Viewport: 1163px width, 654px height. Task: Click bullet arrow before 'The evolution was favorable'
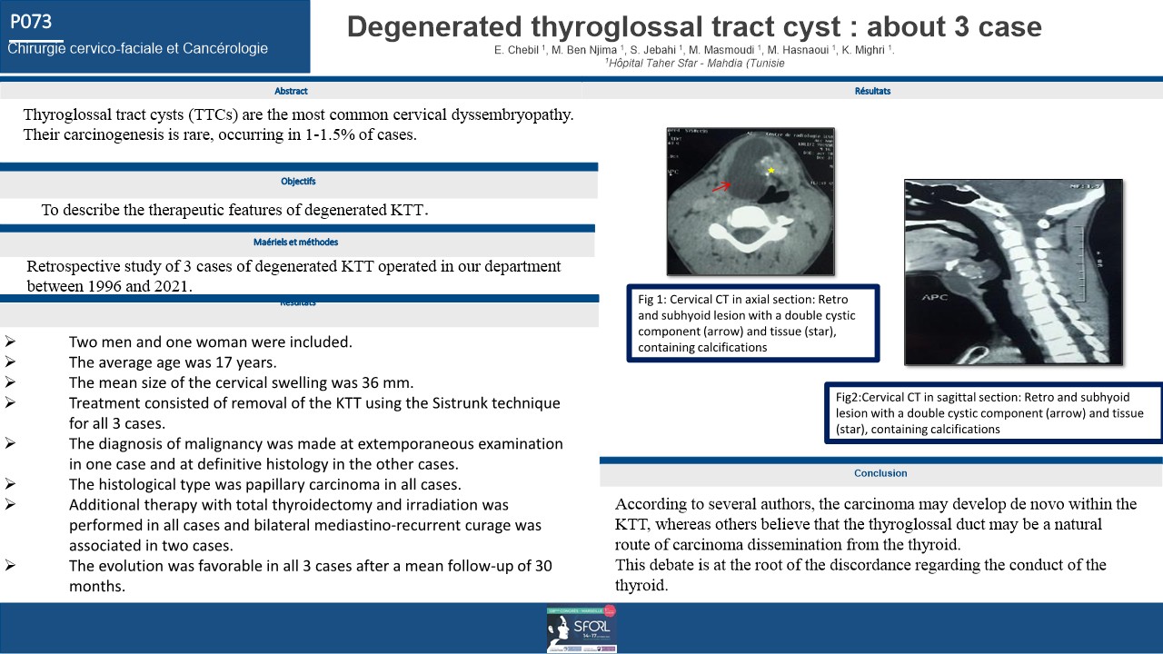[x=10, y=566]
